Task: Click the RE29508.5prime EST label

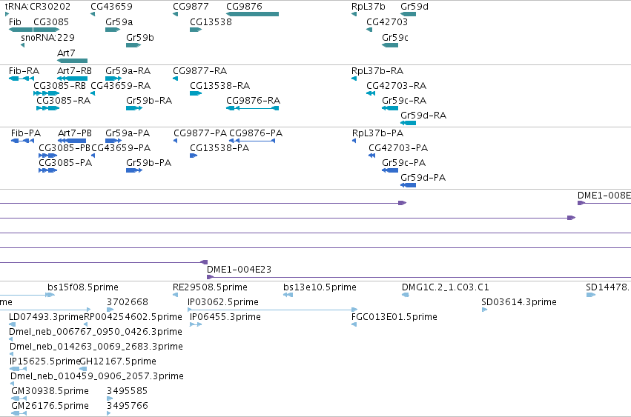Action: tap(210, 287)
